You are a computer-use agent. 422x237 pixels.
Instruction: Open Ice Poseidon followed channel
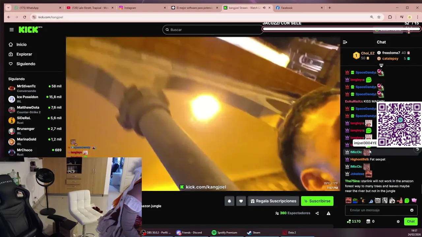pos(35,99)
